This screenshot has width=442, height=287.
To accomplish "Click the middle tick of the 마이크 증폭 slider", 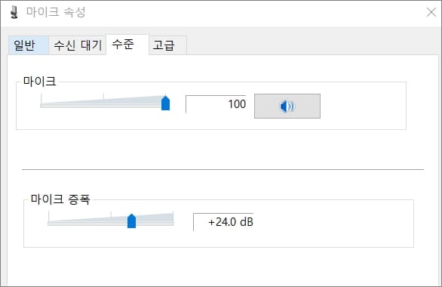I will (x=111, y=214).
